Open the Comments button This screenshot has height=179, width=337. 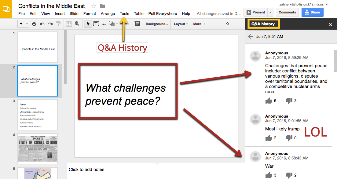[x=288, y=12]
